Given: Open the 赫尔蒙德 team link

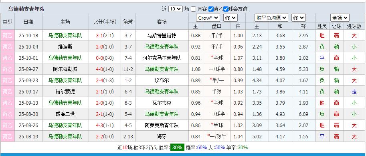Looking at the screenshot, I should 65,91.
